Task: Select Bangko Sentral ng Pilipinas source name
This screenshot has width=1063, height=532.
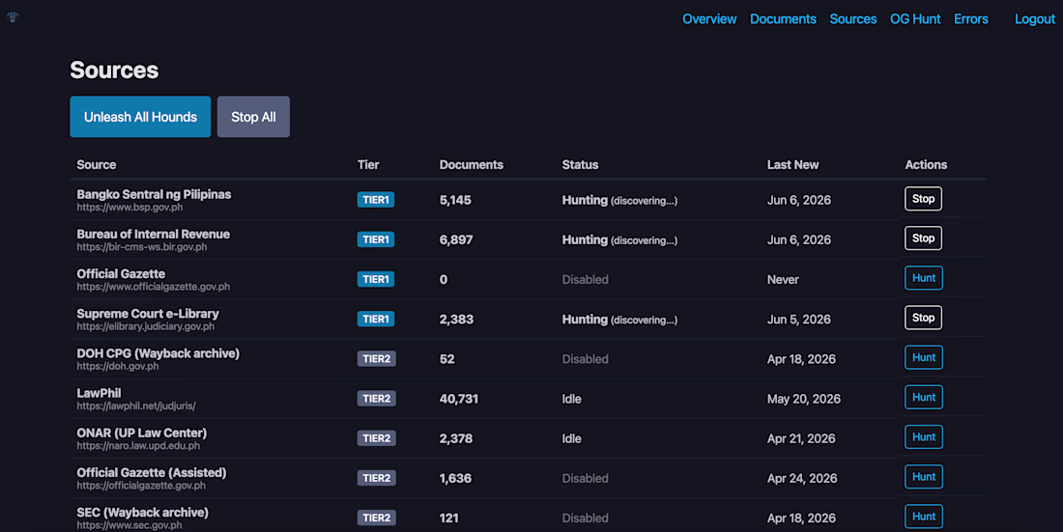Action: pos(154,194)
